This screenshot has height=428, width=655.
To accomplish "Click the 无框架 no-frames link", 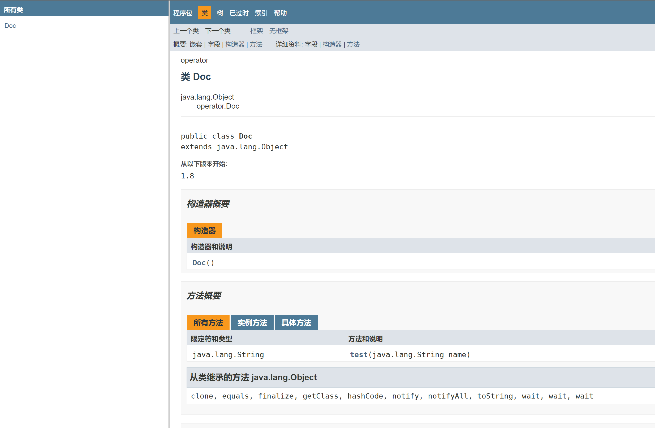I will coord(278,31).
